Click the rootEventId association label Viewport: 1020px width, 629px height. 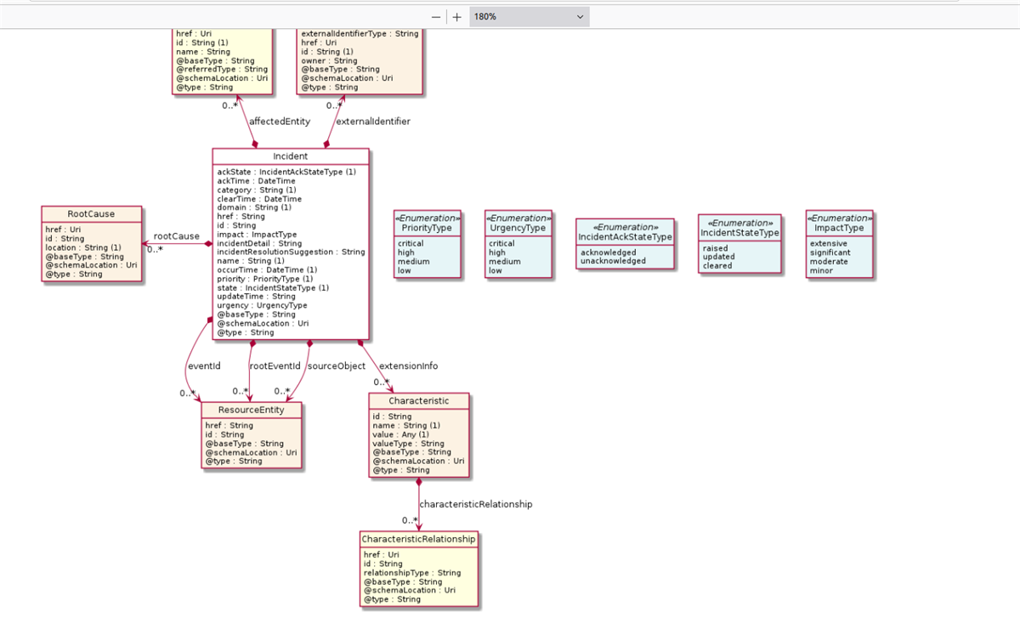[x=275, y=366]
